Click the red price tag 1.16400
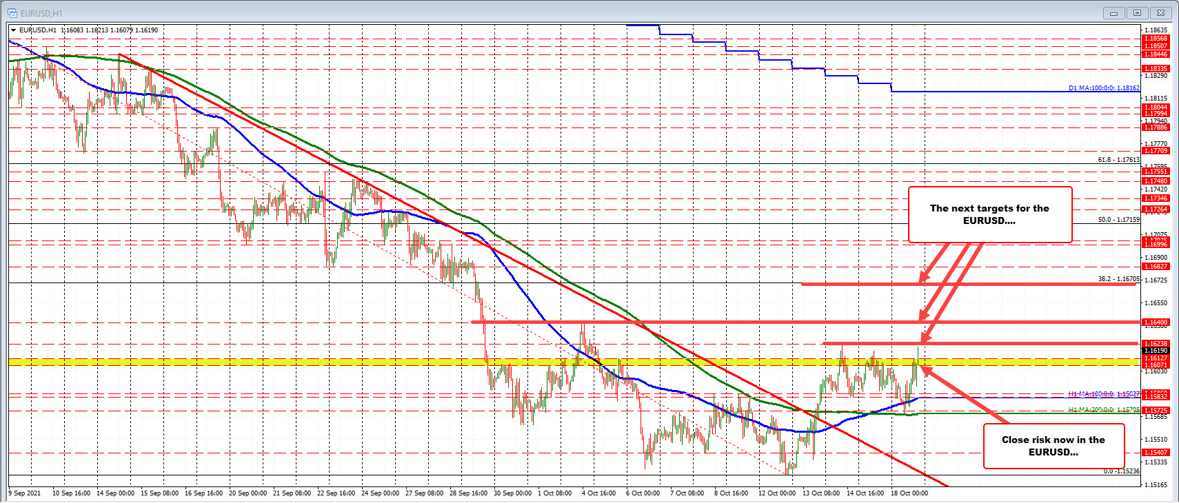Screen dimensions: 1179x503 [1156, 322]
